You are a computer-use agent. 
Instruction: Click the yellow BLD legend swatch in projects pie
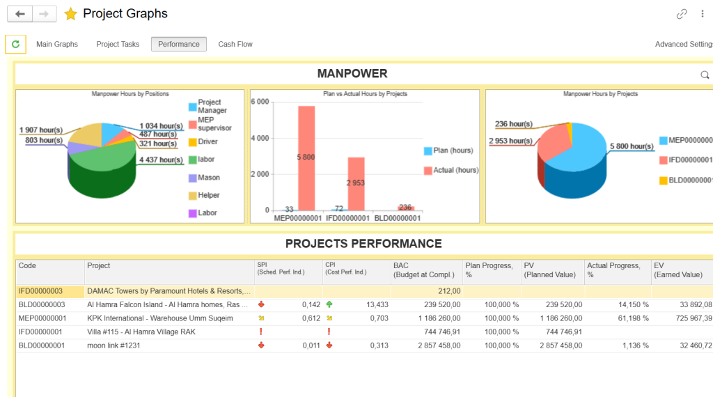[x=664, y=180]
